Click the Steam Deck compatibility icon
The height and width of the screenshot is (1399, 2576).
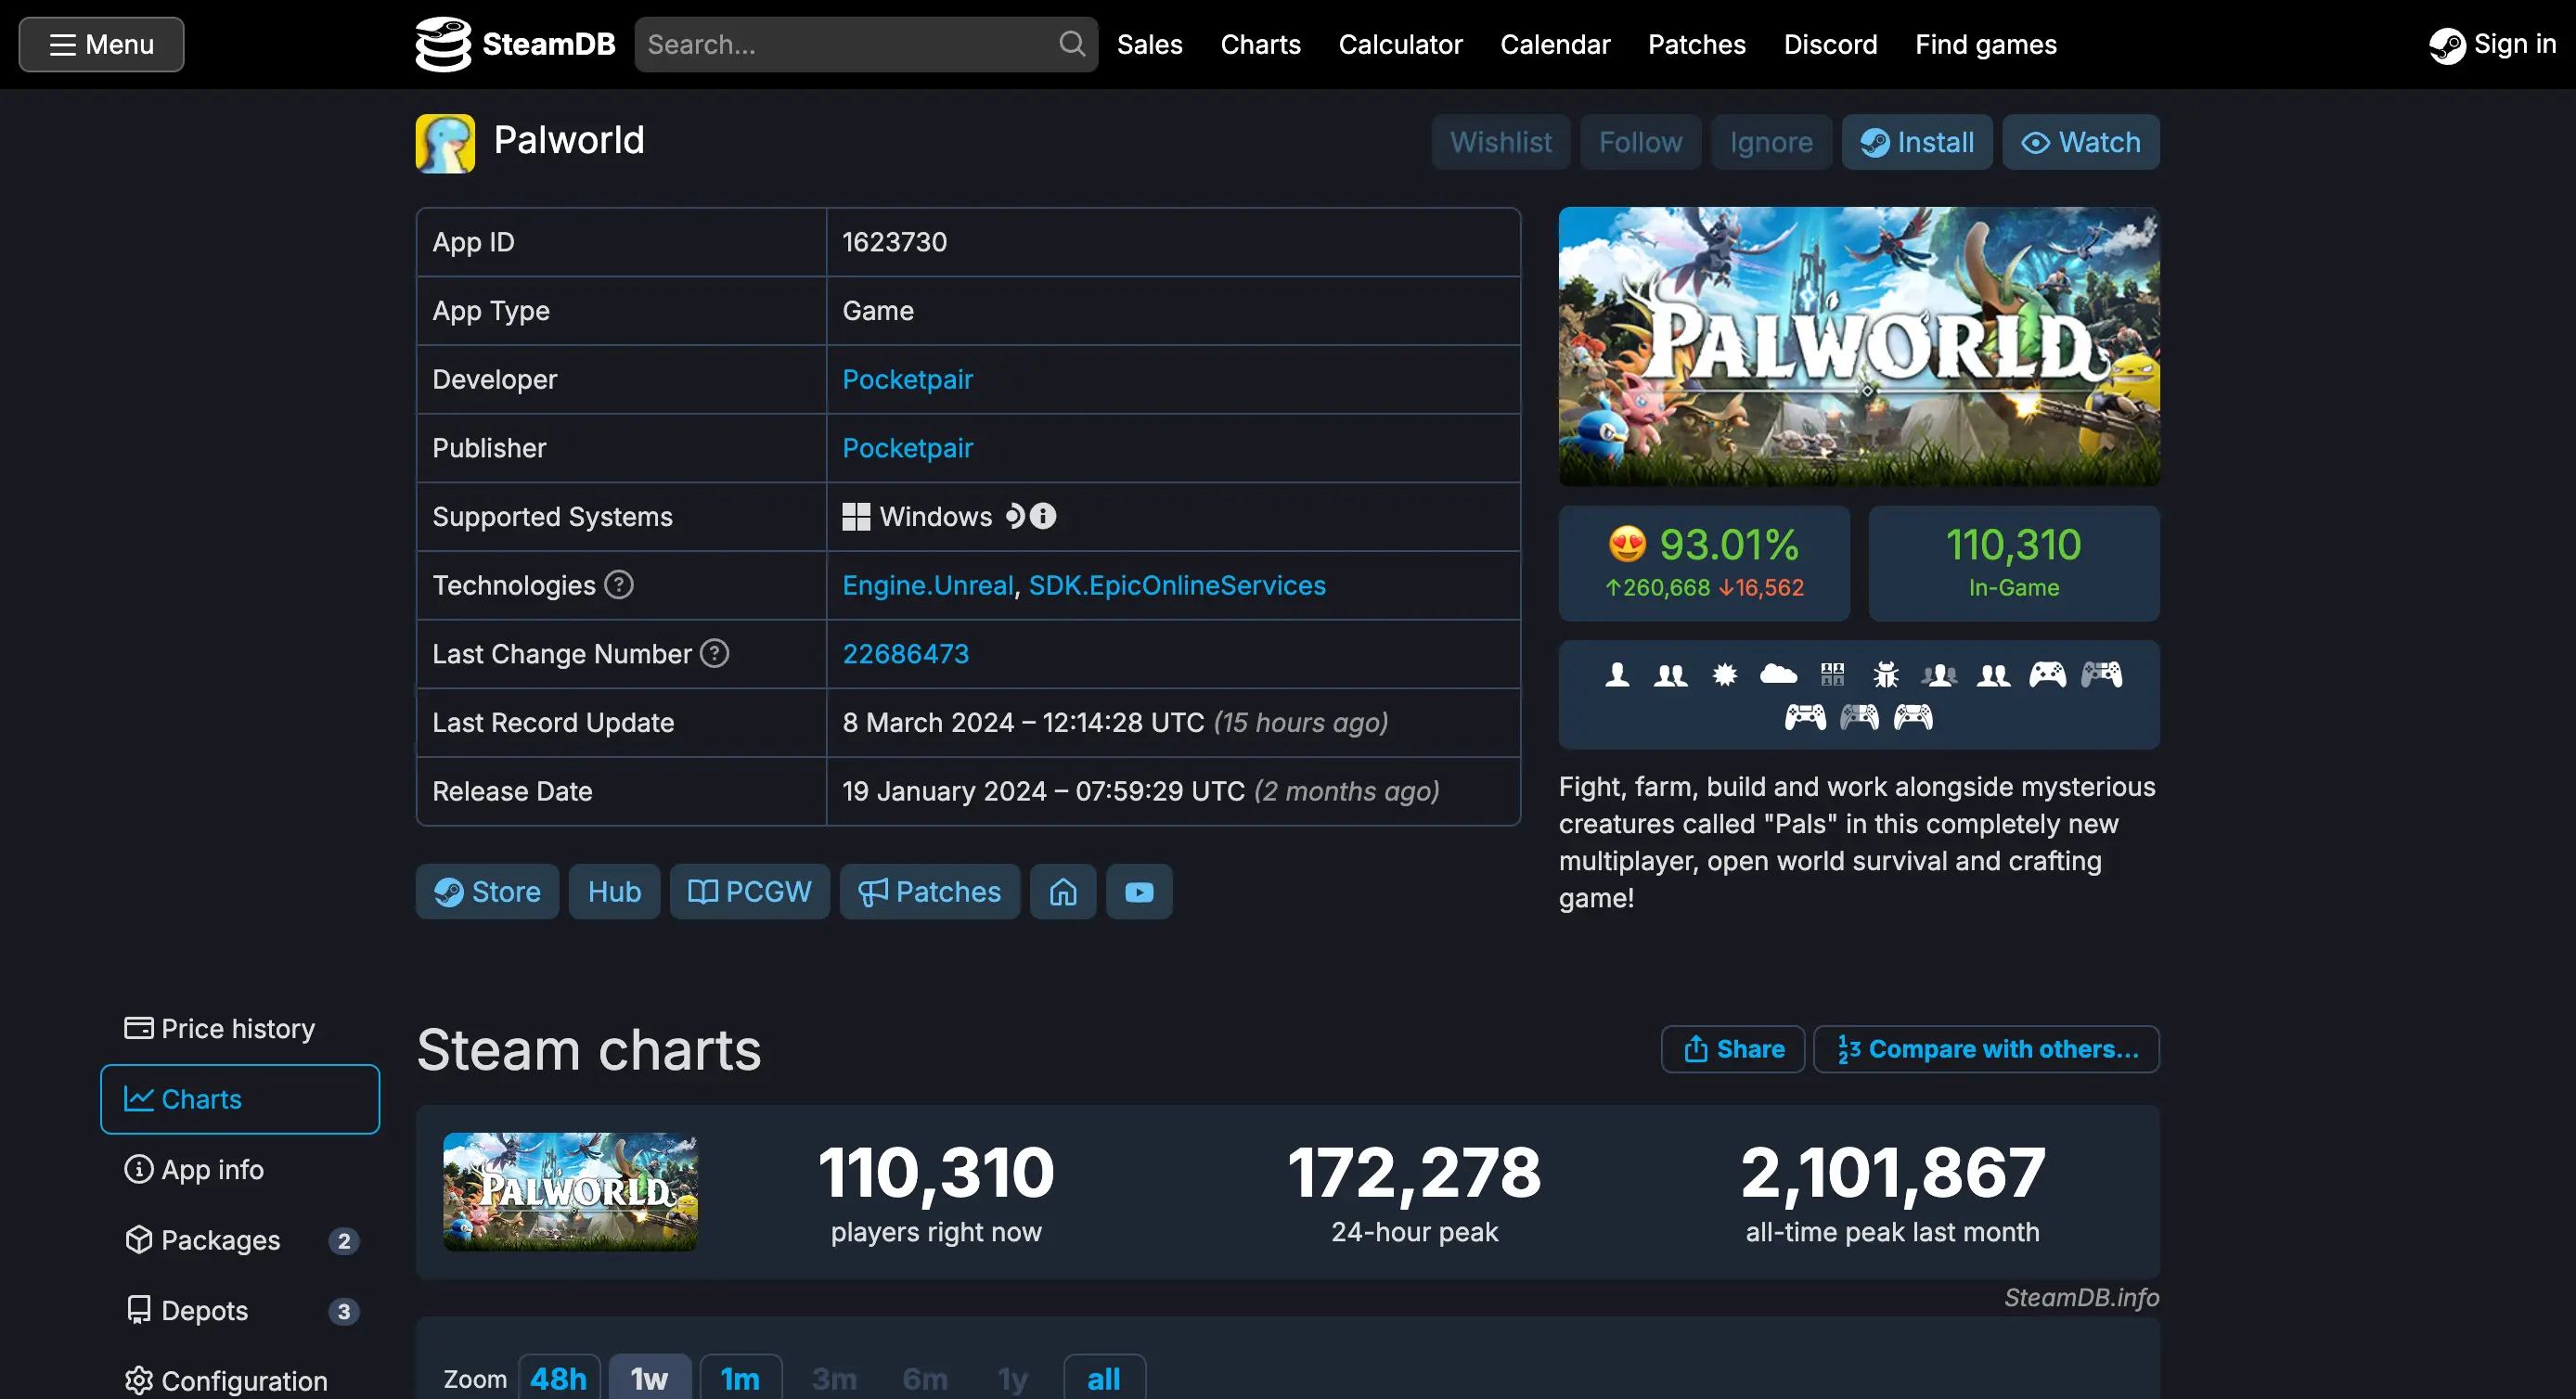pos(1014,516)
